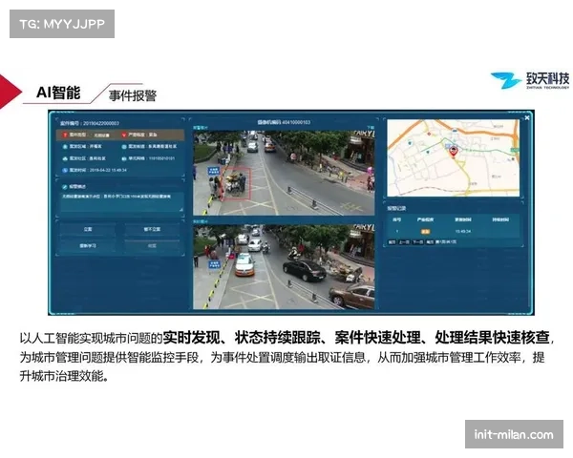Go to first page of alarm records
Image resolution: width=573 pixels, height=458 pixels.
tap(392, 242)
